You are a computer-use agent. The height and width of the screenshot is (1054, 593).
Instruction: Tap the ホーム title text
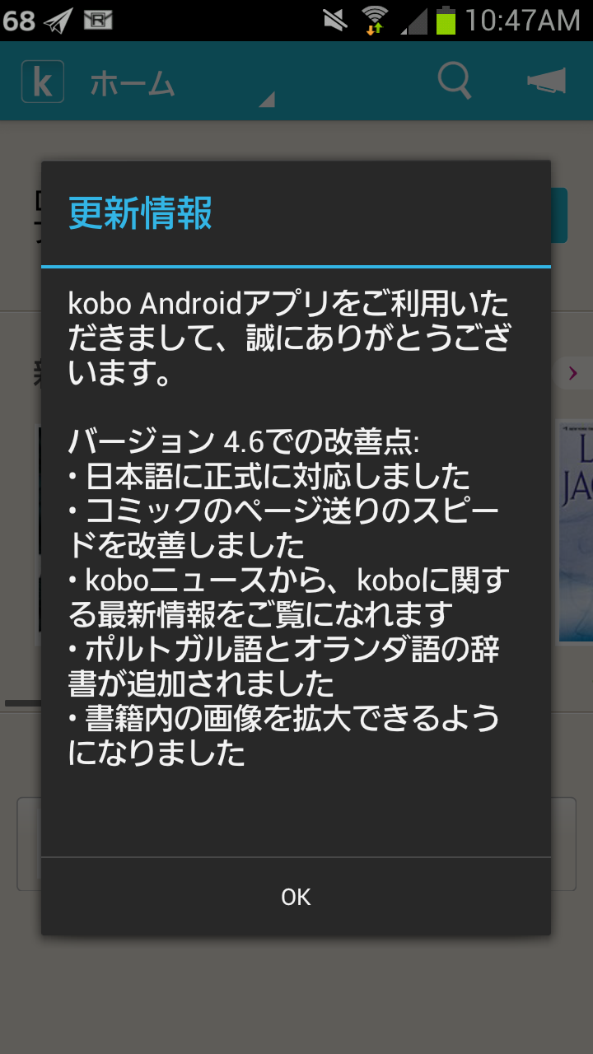click(133, 84)
